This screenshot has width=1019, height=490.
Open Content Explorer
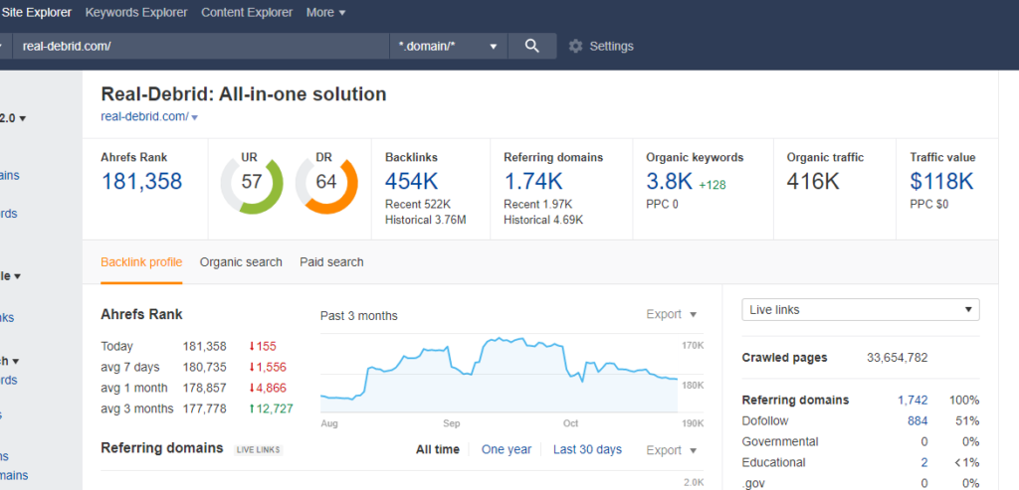pyautogui.click(x=247, y=12)
